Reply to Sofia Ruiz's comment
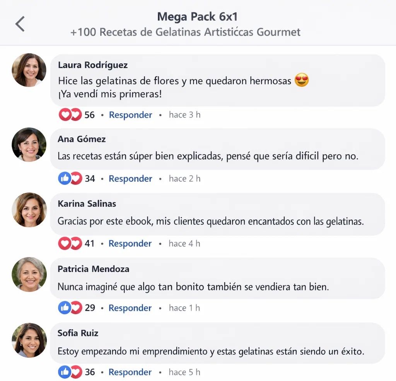Viewport: 396px width, 381px height. pos(130,372)
